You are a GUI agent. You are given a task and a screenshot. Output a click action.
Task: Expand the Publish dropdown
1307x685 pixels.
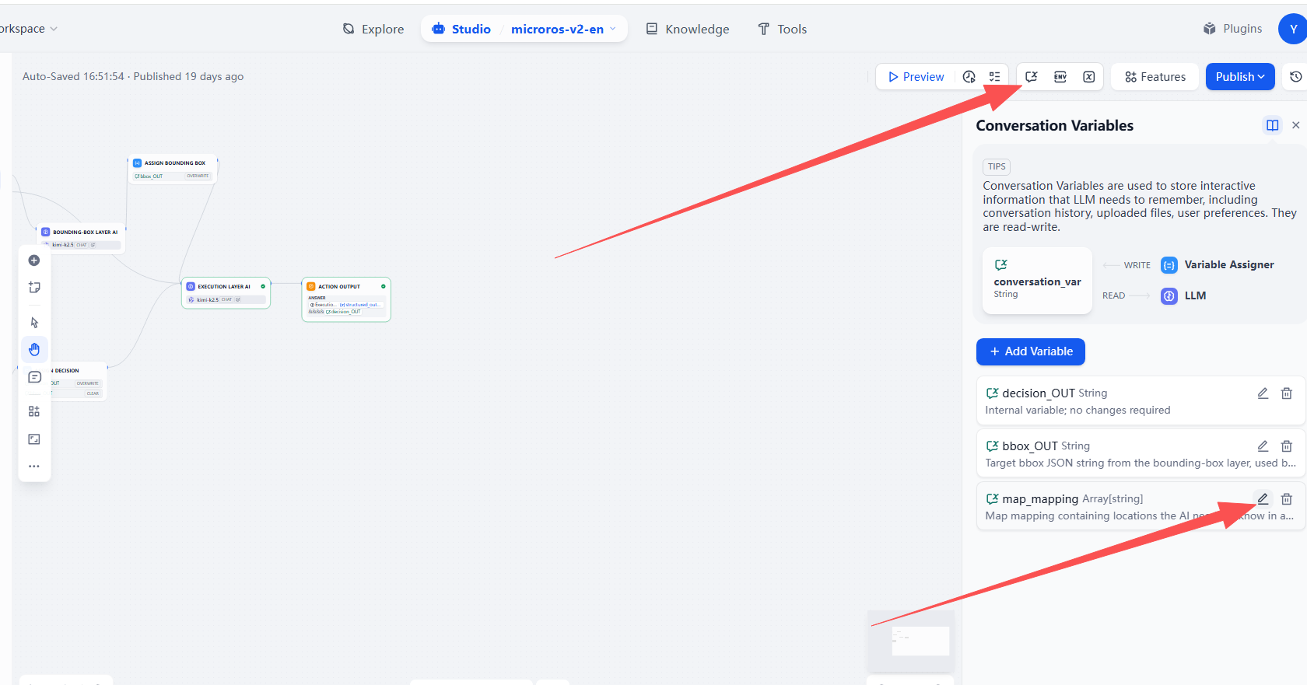1240,77
